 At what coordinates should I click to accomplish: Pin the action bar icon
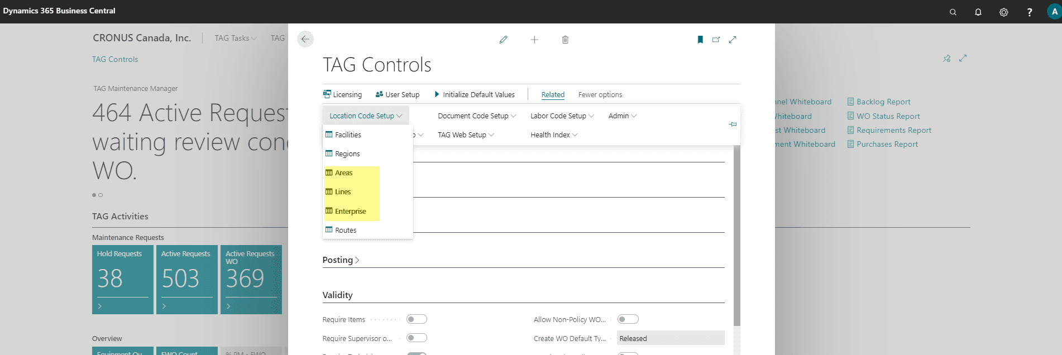[x=733, y=124]
